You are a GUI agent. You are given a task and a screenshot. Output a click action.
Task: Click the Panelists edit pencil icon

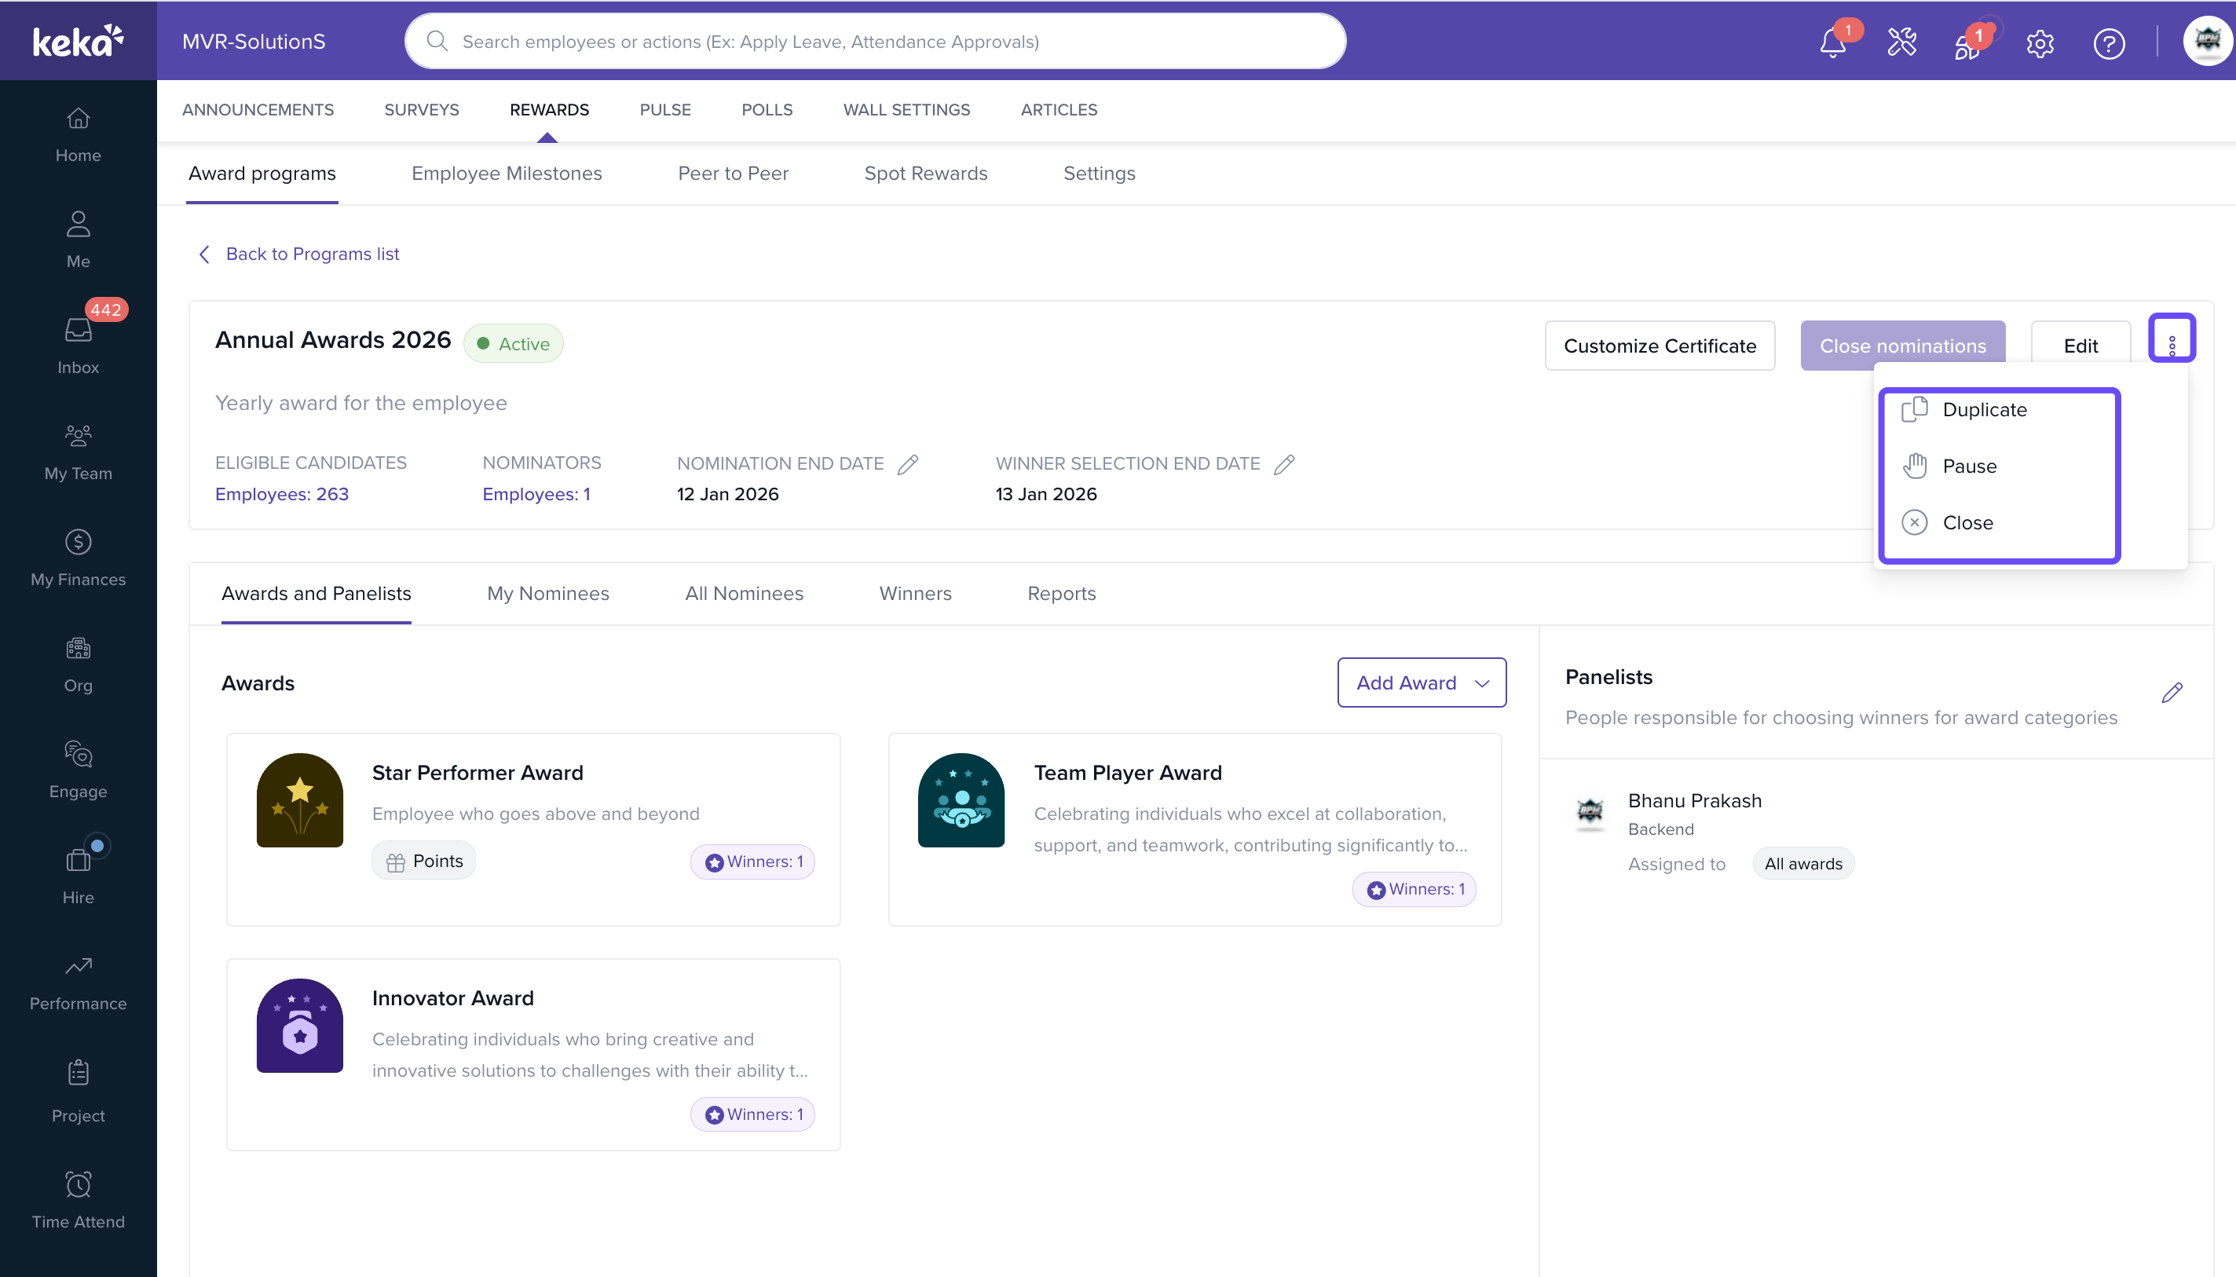pyautogui.click(x=2171, y=693)
